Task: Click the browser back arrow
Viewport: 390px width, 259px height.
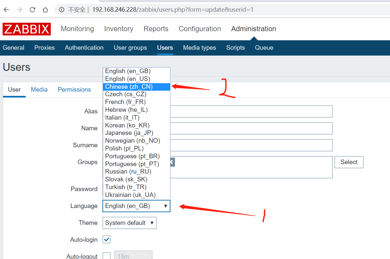Action: pos(7,10)
